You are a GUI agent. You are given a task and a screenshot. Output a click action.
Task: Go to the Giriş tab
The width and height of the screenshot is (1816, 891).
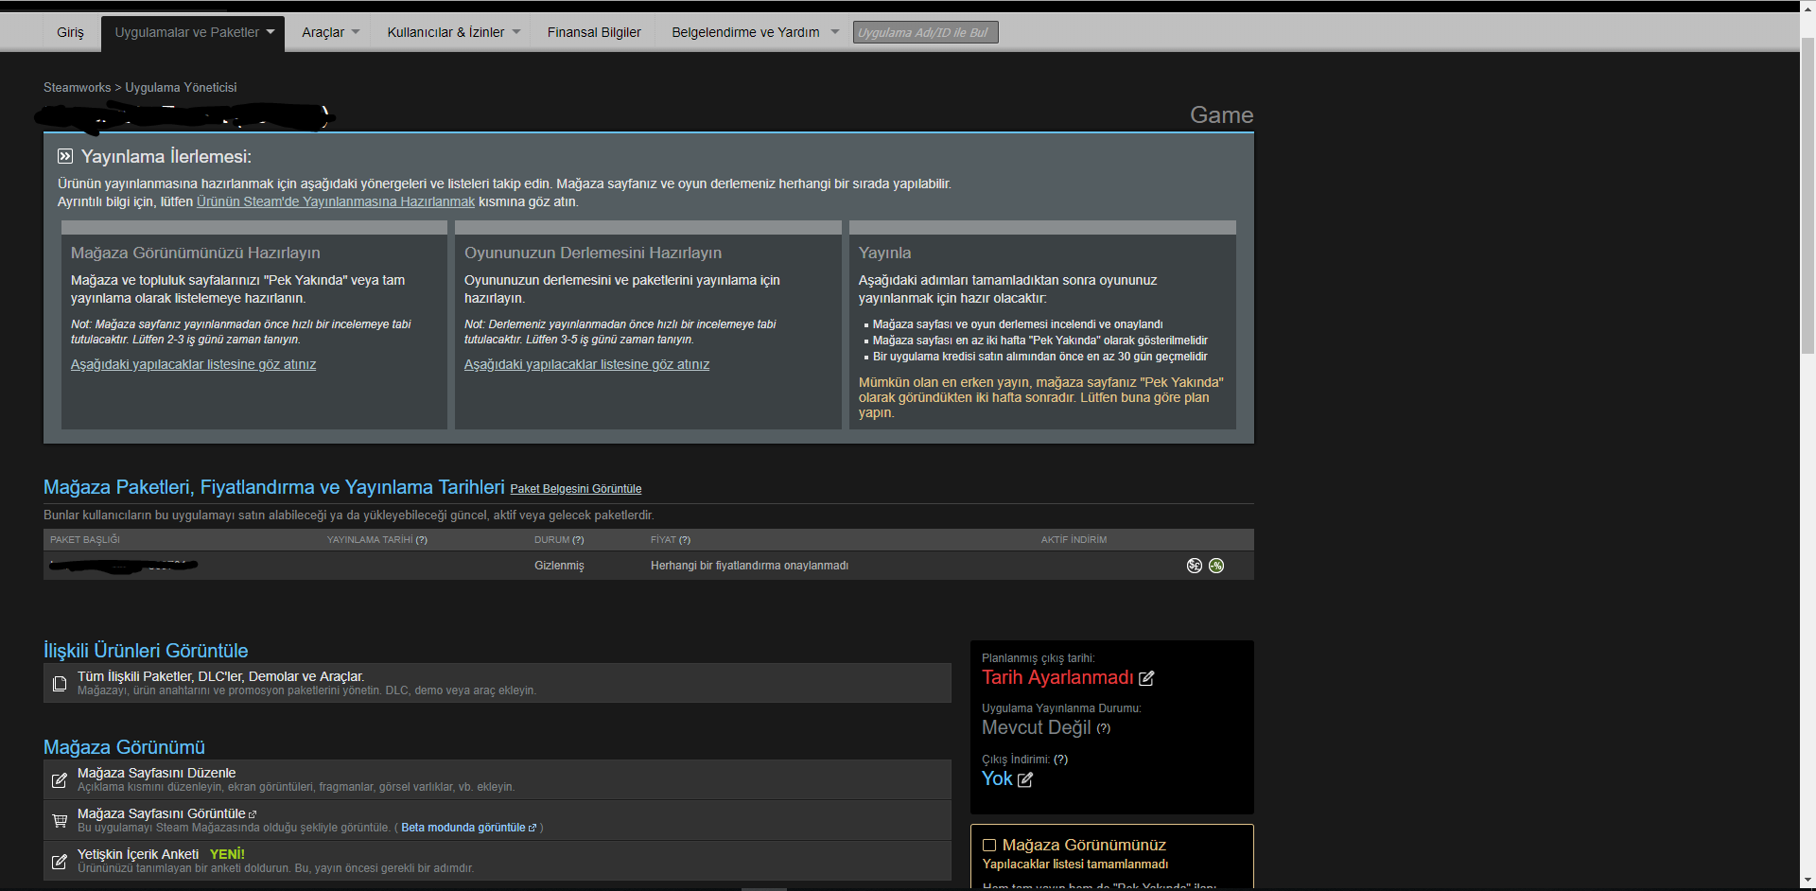[x=70, y=32]
